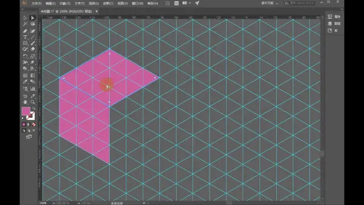Open the 文件(F) menu
The height and width of the screenshot is (205, 364).
pos(36,3)
